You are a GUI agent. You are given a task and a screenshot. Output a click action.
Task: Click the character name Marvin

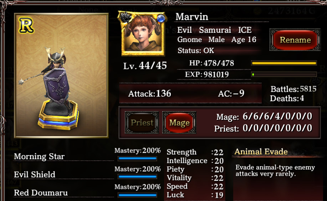[x=192, y=17]
